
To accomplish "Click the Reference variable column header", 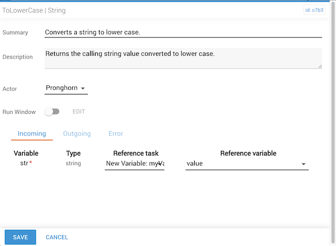I will [x=248, y=153].
